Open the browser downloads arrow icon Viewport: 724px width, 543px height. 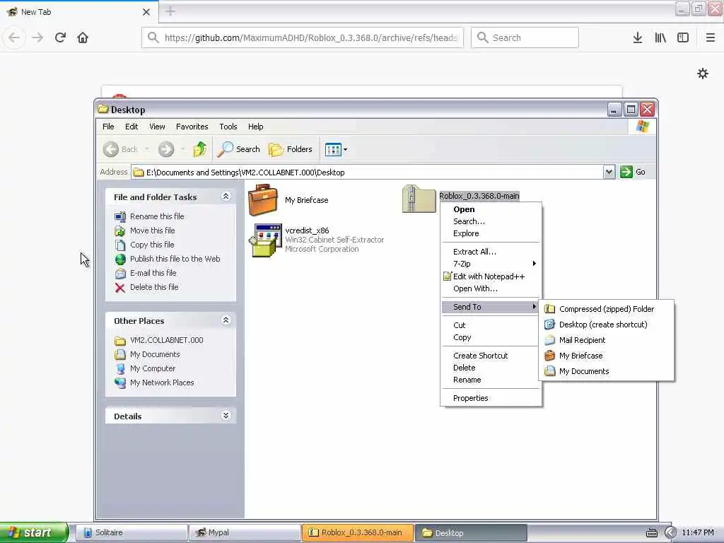(637, 37)
